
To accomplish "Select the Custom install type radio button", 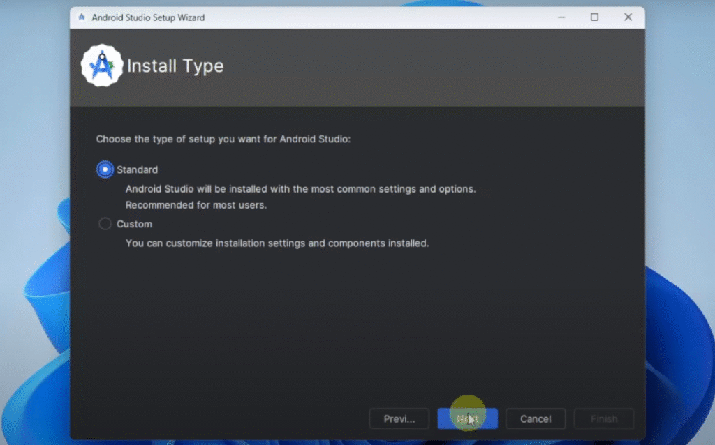I will pos(105,224).
